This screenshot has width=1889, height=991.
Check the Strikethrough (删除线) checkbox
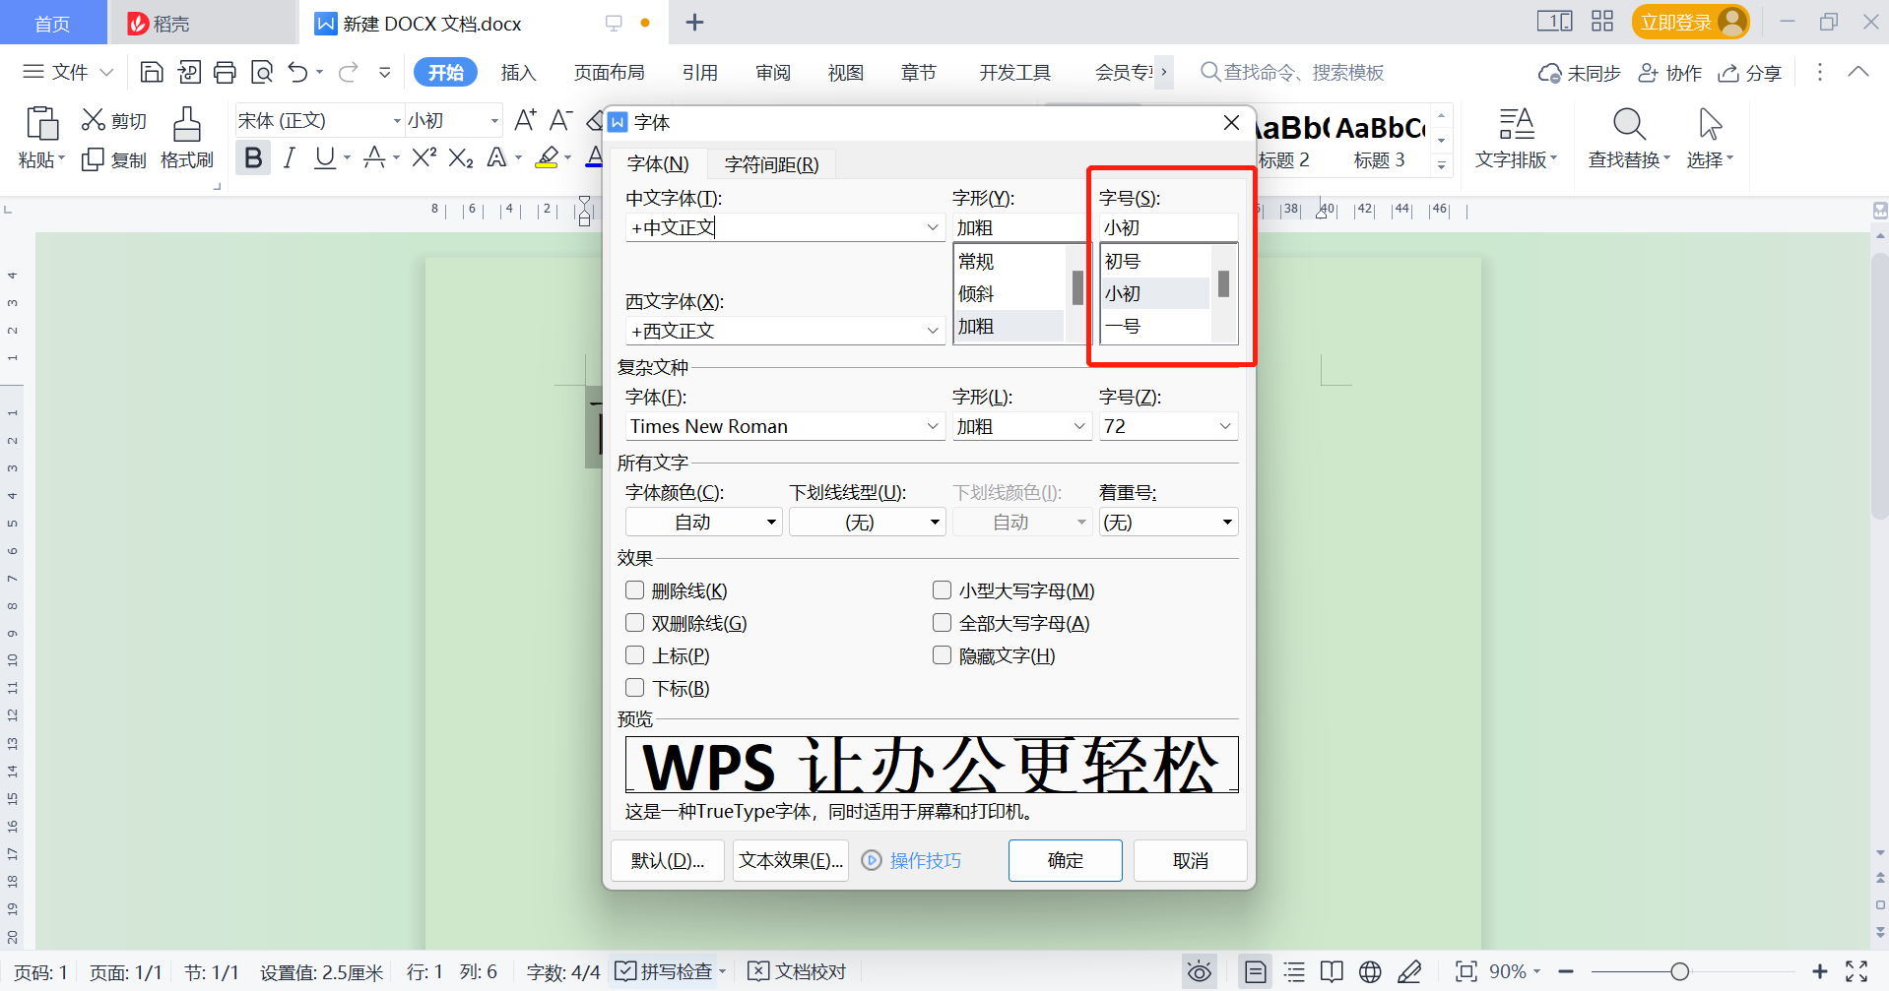(x=635, y=590)
